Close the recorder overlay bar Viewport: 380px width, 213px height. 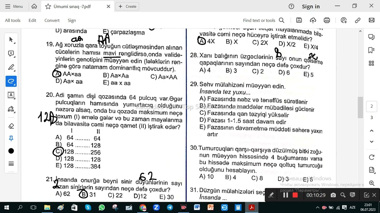374,195
